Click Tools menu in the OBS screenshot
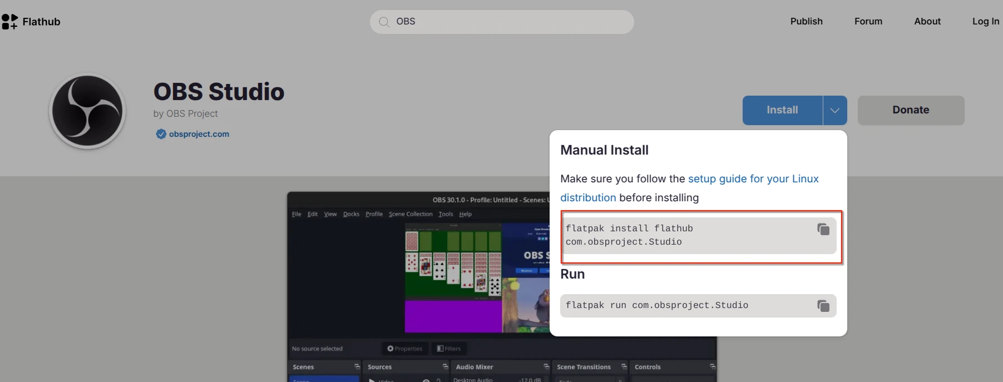 (446, 214)
